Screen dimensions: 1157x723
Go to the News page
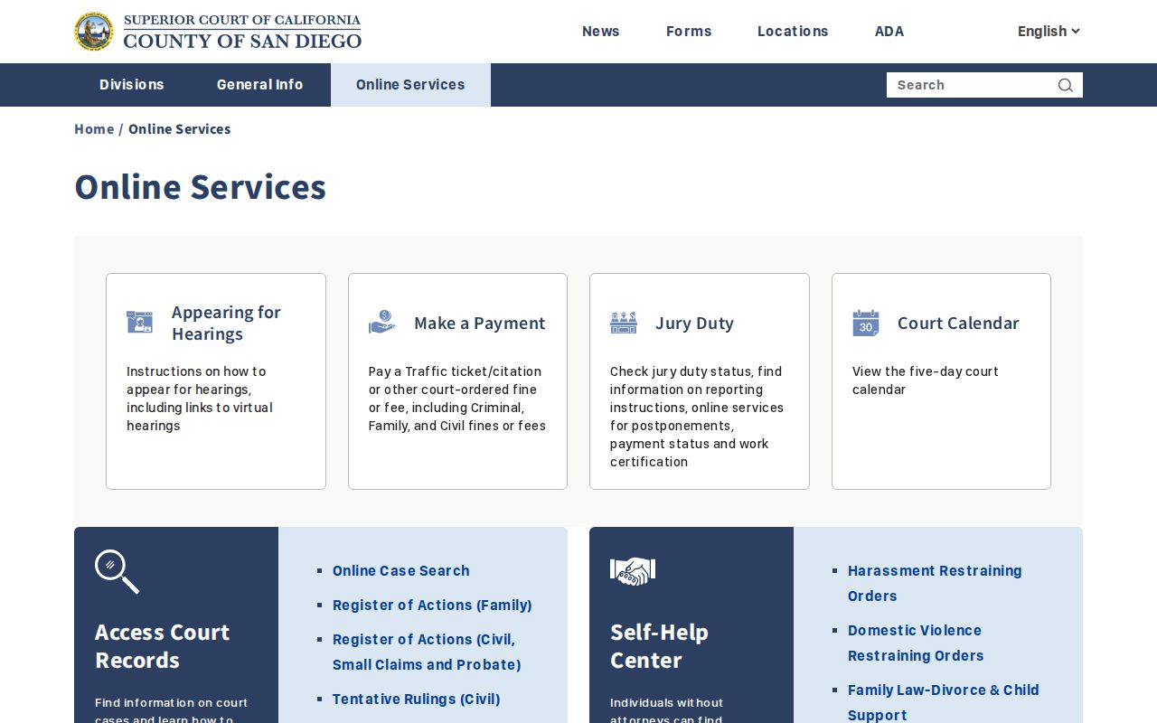601,31
